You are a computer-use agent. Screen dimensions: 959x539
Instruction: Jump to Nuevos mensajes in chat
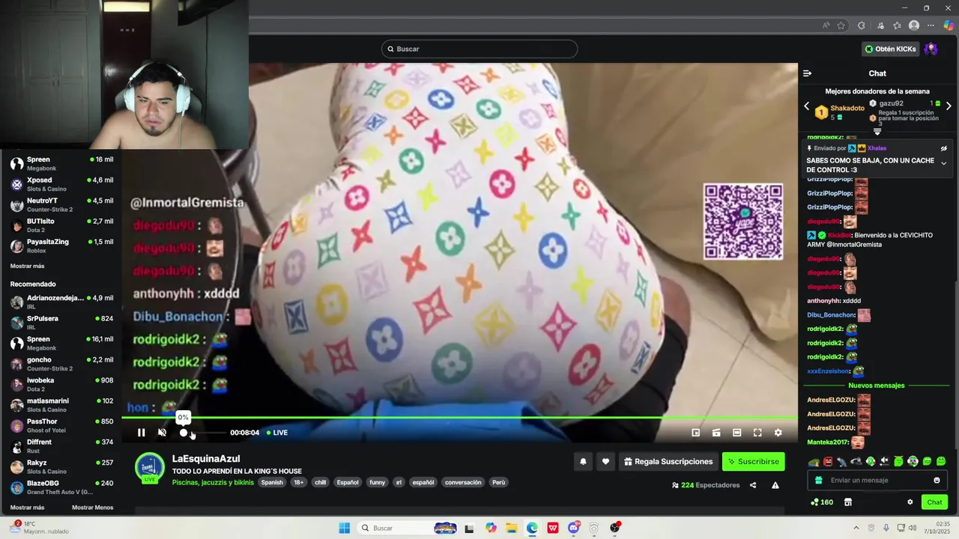pyautogui.click(x=877, y=386)
